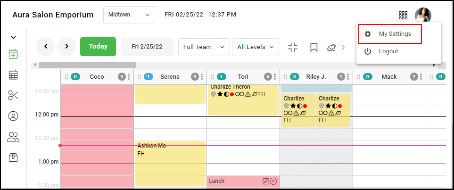Open the Full Team dropdown

point(204,47)
